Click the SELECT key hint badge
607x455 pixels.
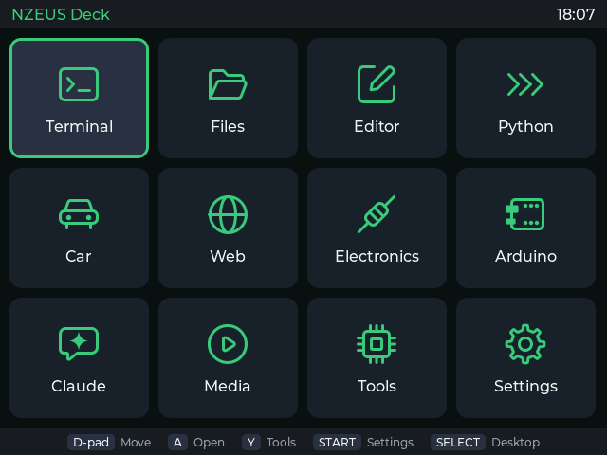pyautogui.click(x=458, y=443)
